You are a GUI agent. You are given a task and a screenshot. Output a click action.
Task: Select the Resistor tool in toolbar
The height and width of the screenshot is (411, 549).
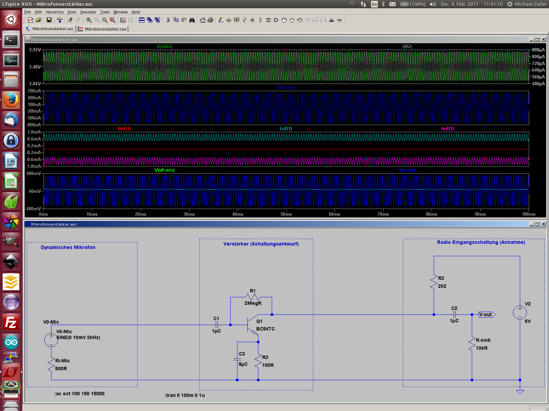[244, 20]
